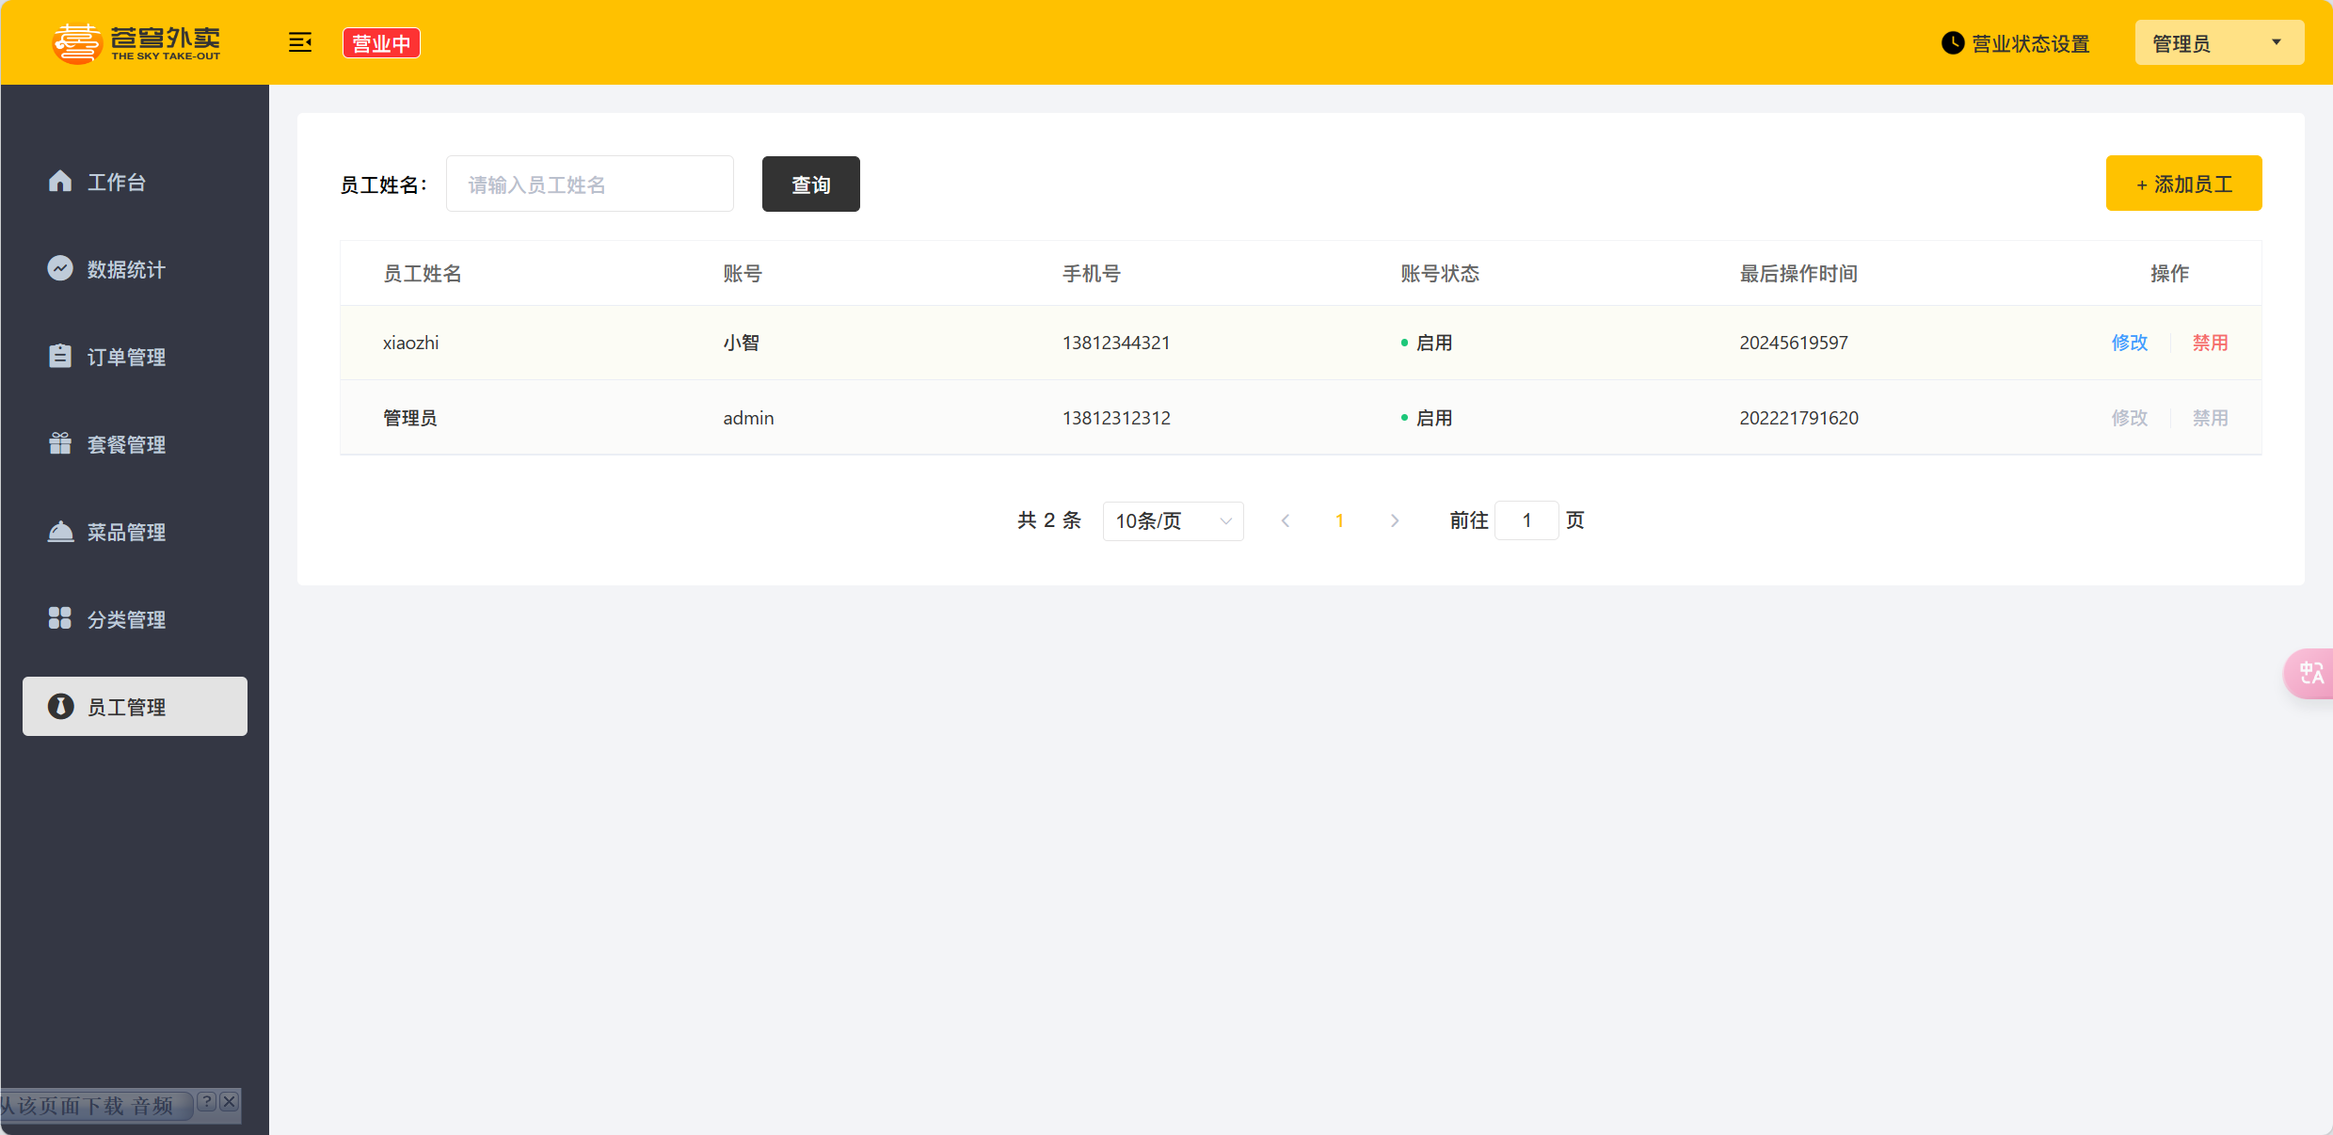Focus the 员工姓名 search input
This screenshot has height=1135, width=2333.
click(x=589, y=184)
